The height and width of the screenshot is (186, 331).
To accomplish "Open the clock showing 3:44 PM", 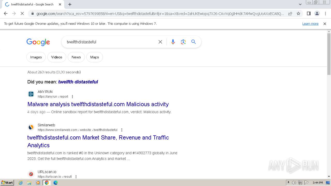I will pos(318,183).
